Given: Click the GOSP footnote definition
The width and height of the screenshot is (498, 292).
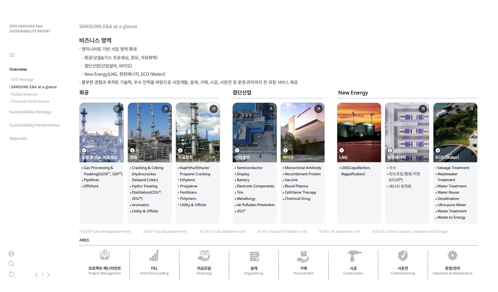Looking at the screenshot, I should coord(105,231).
